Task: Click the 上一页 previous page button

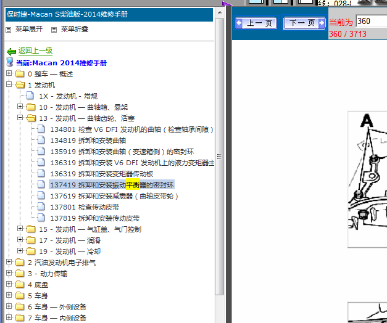Action: click(x=256, y=23)
